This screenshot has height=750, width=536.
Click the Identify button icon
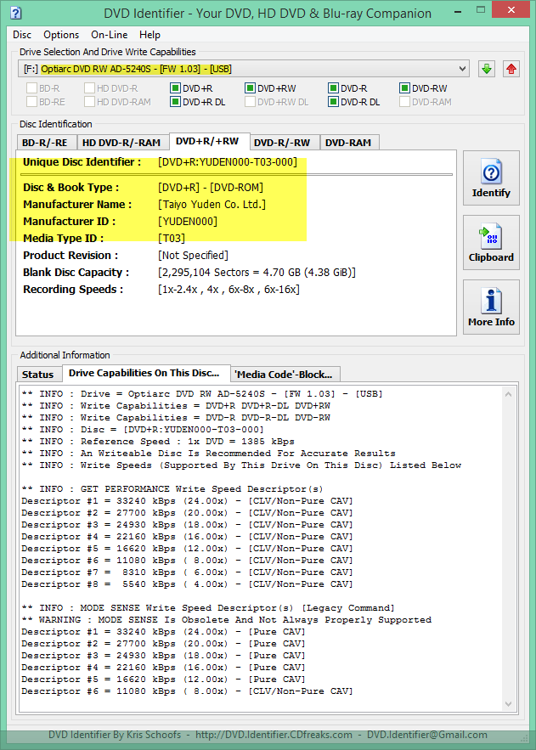[491, 172]
